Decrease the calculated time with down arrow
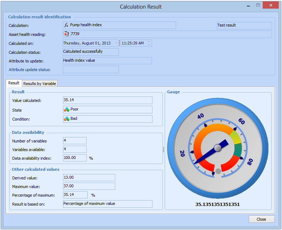This screenshot has width=282, height=230. (x=149, y=45)
